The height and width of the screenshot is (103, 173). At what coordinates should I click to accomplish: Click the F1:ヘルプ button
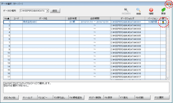(x=30, y=98)
